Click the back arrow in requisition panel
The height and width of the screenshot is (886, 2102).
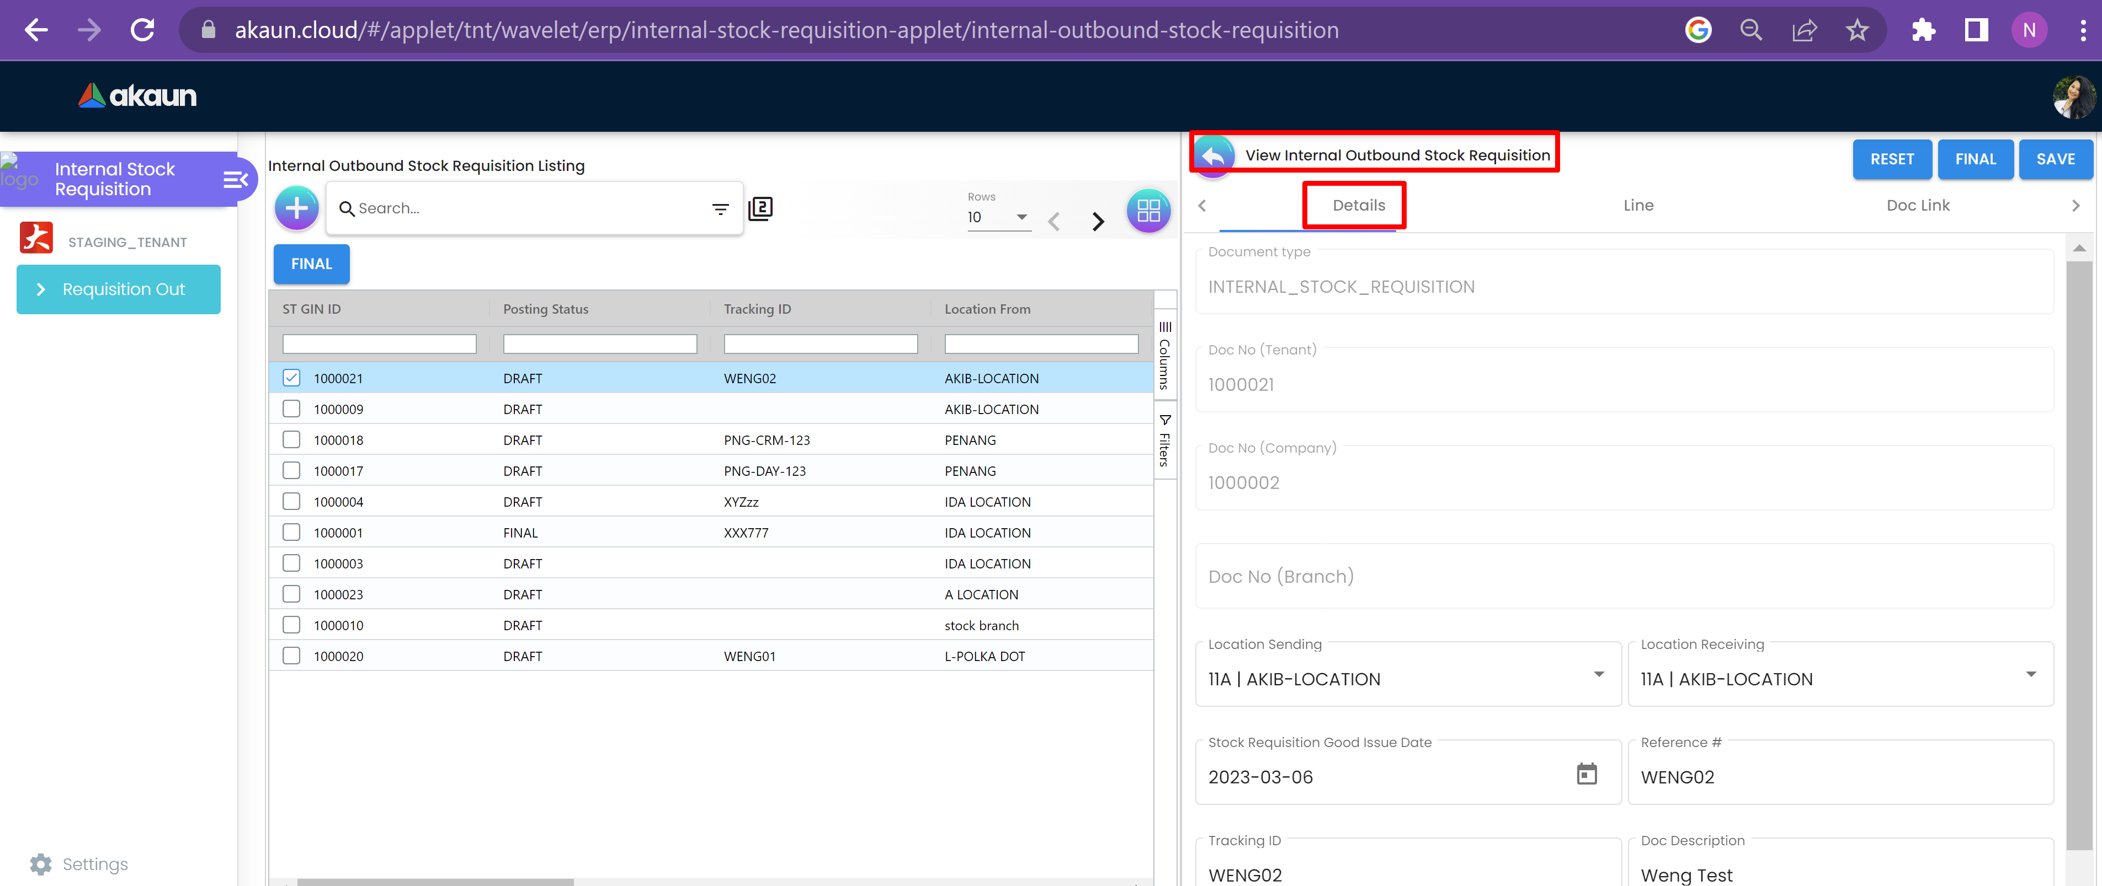1214,155
